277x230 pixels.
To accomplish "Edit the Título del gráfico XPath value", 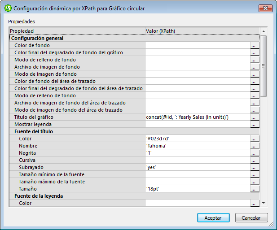I will coord(197,117).
